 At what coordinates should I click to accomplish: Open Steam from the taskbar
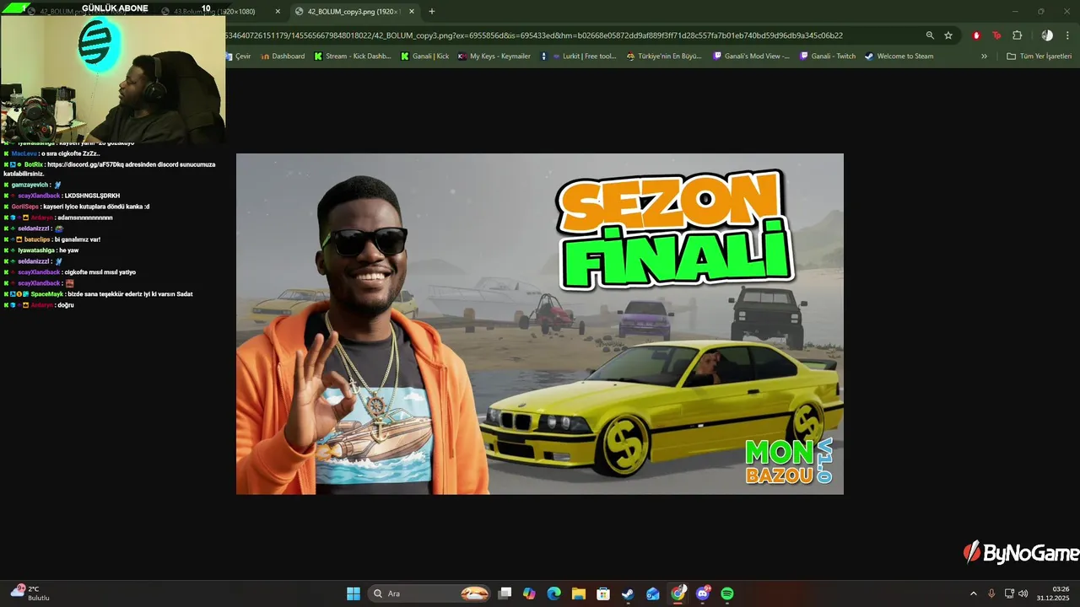pos(628,594)
